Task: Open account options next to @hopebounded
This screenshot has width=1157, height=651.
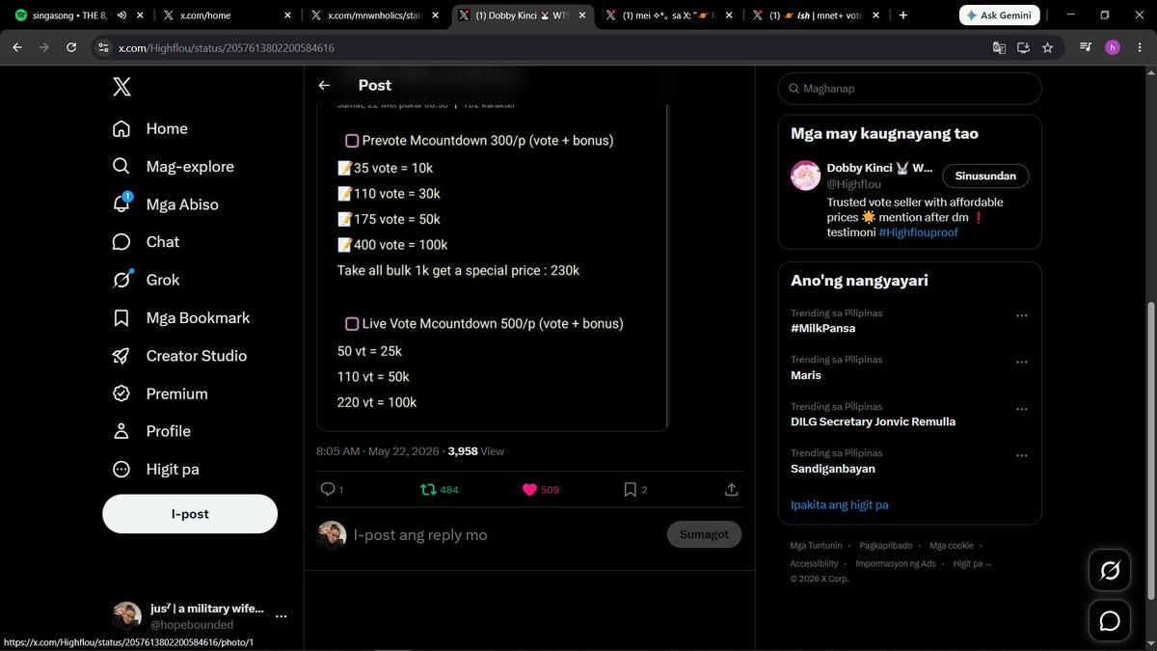Action: tap(281, 616)
